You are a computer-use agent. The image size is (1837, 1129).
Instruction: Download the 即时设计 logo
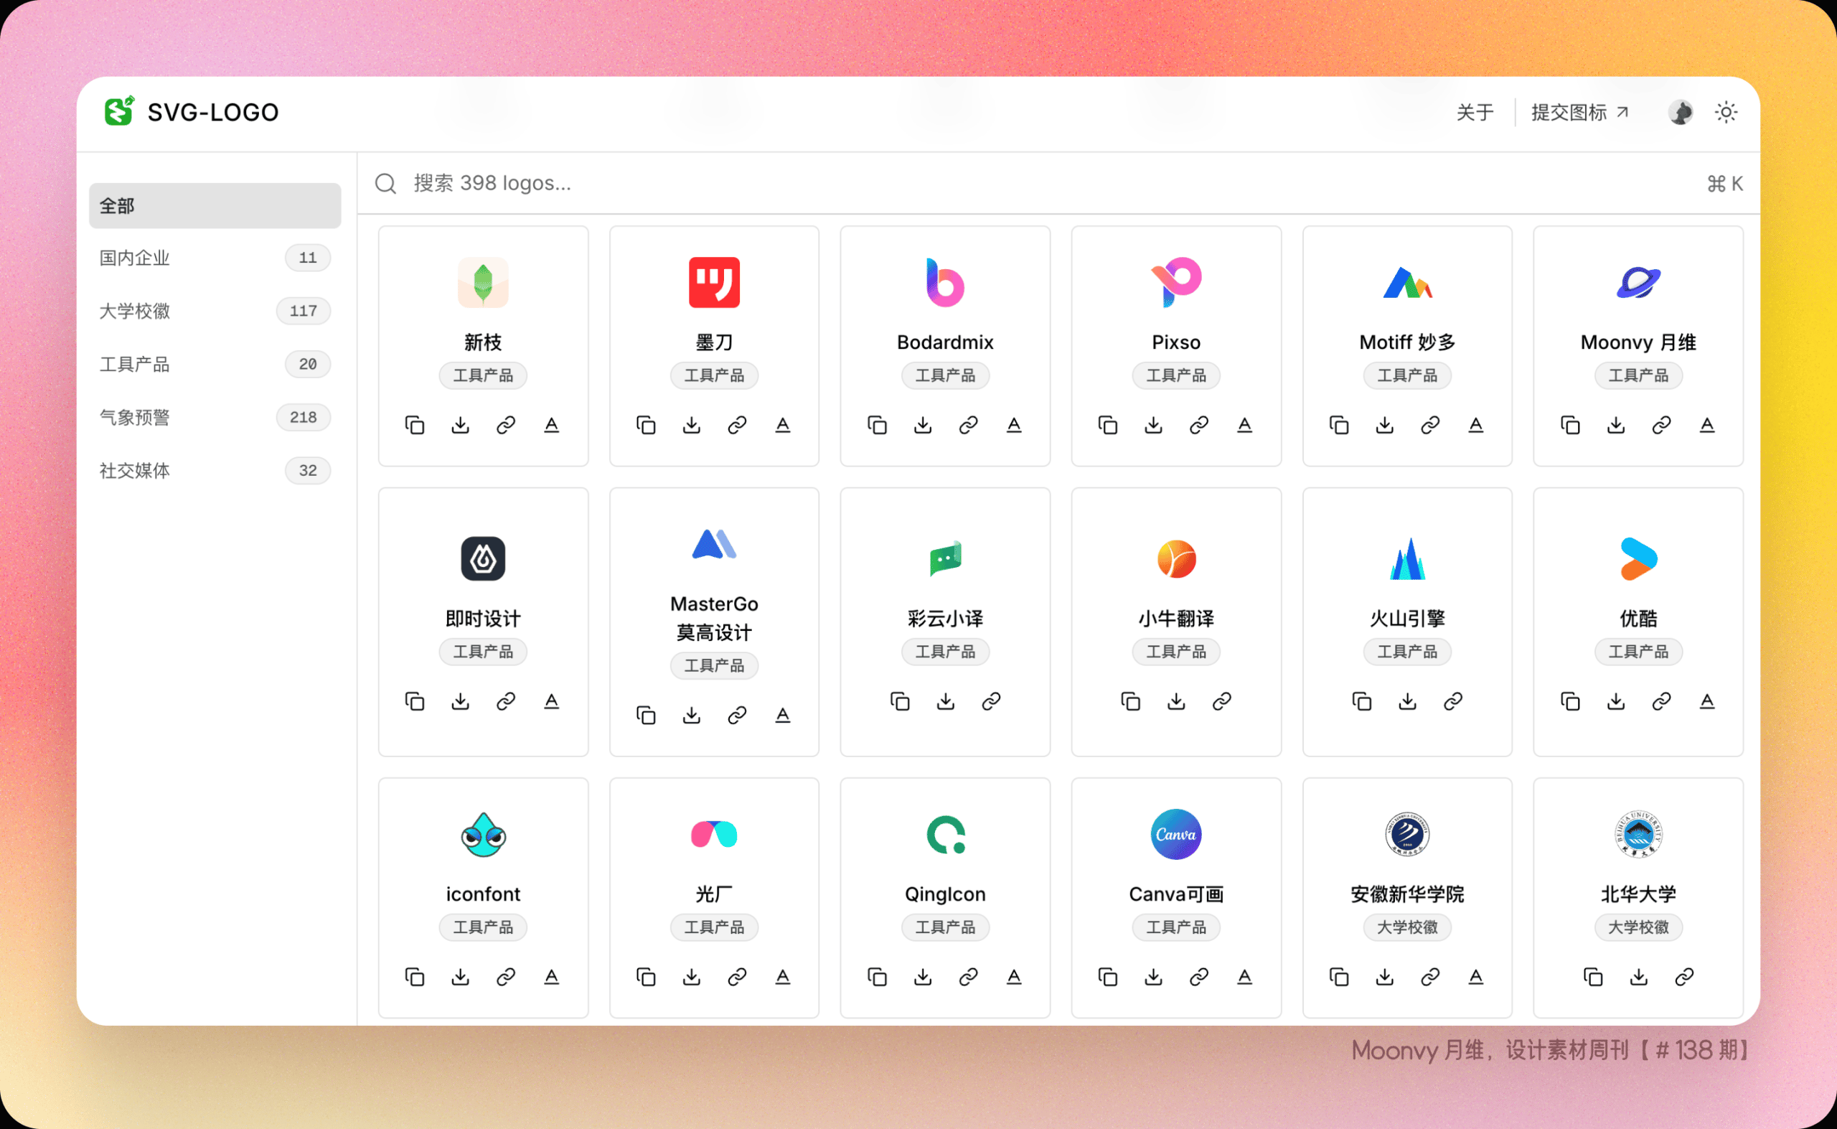(461, 701)
